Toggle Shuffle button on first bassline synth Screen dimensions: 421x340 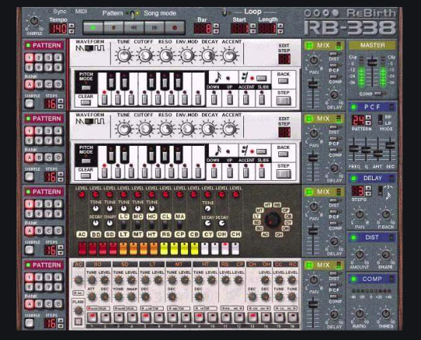(x=29, y=104)
